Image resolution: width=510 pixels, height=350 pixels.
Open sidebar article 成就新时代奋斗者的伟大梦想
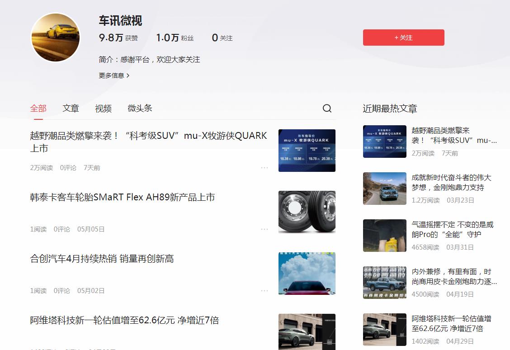[x=451, y=183]
